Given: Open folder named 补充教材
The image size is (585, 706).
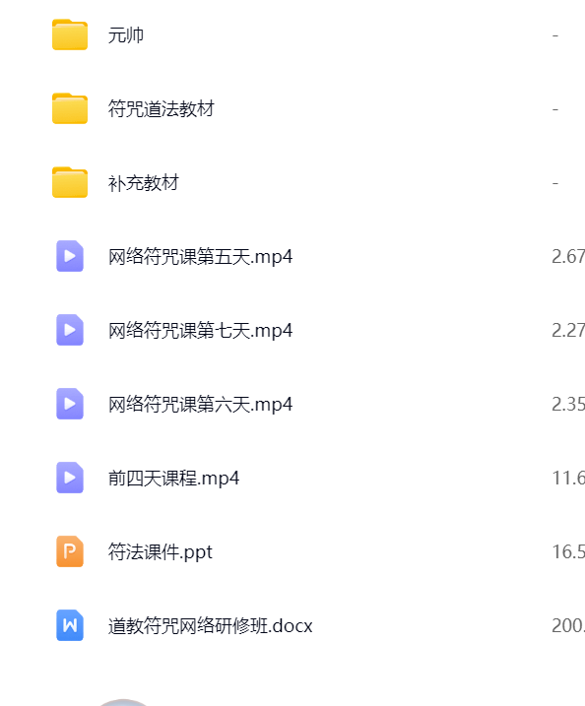Looking at the screenshot, I should 143,183.
